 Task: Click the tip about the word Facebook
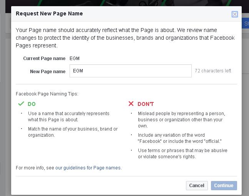[179, 138]
